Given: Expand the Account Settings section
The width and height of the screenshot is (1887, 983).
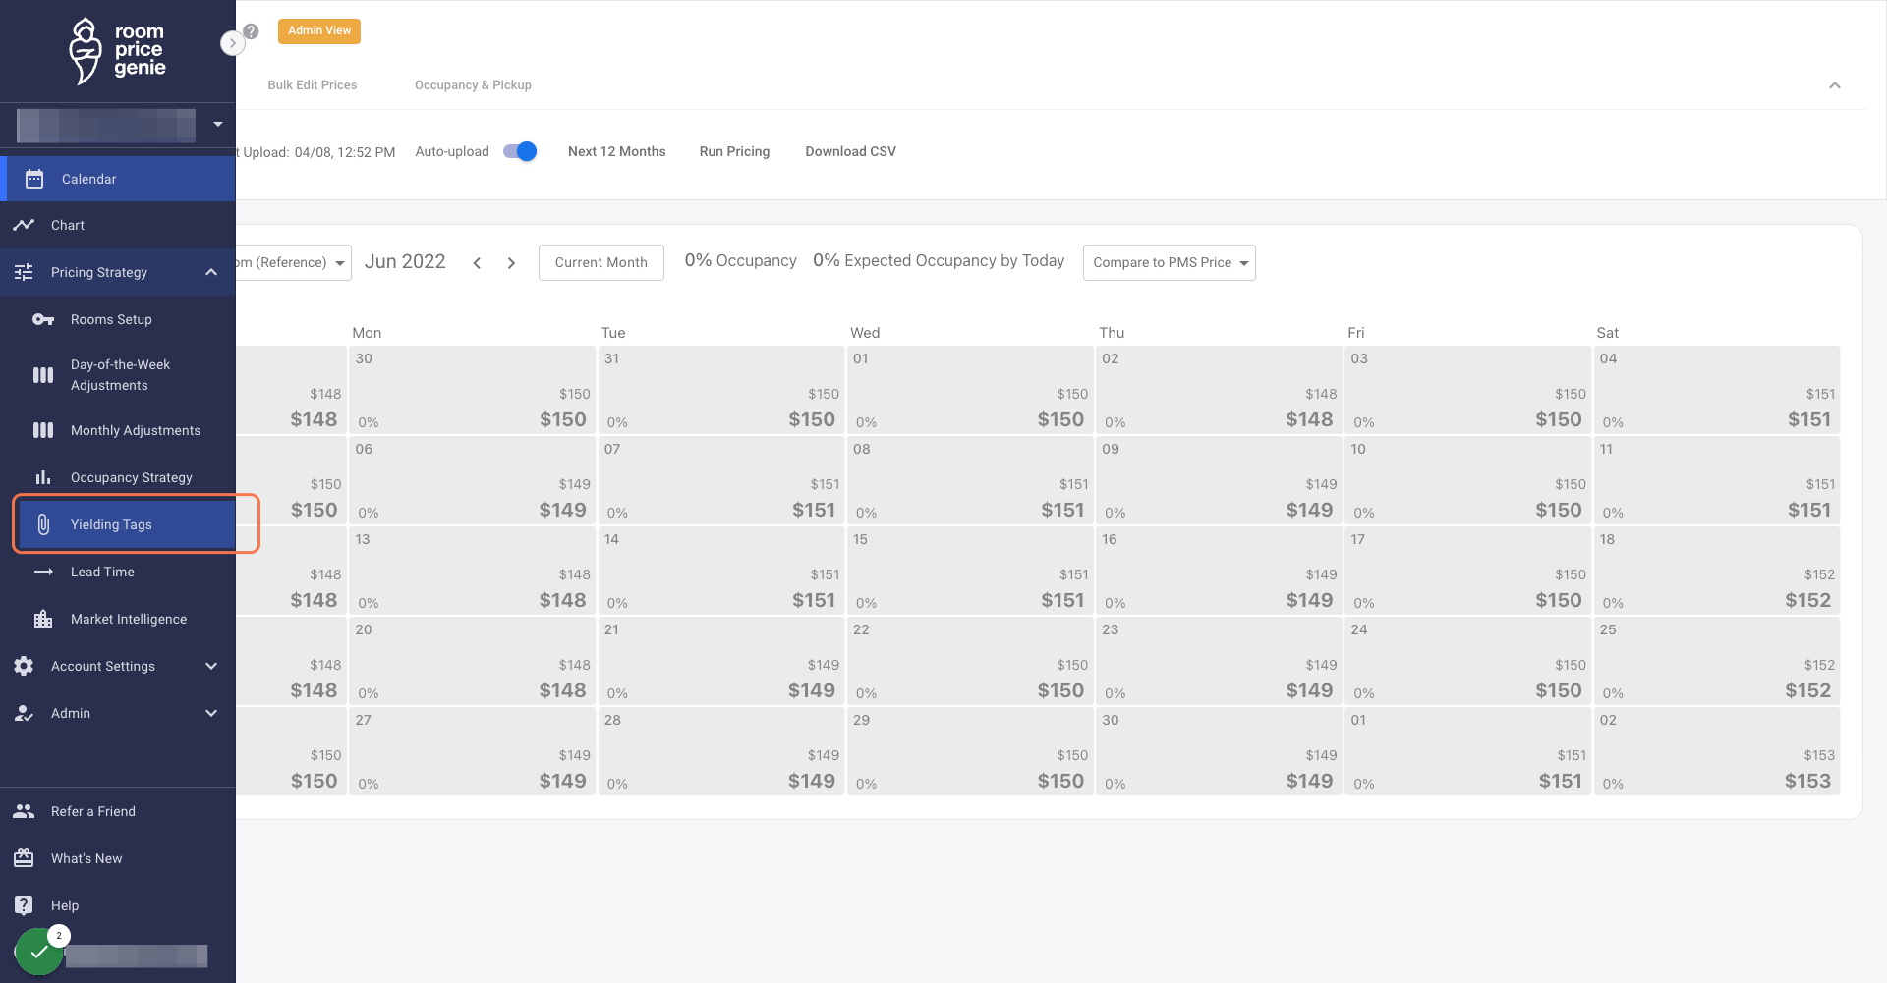Looking at the screenshot, I should click(x=211, y=666).
